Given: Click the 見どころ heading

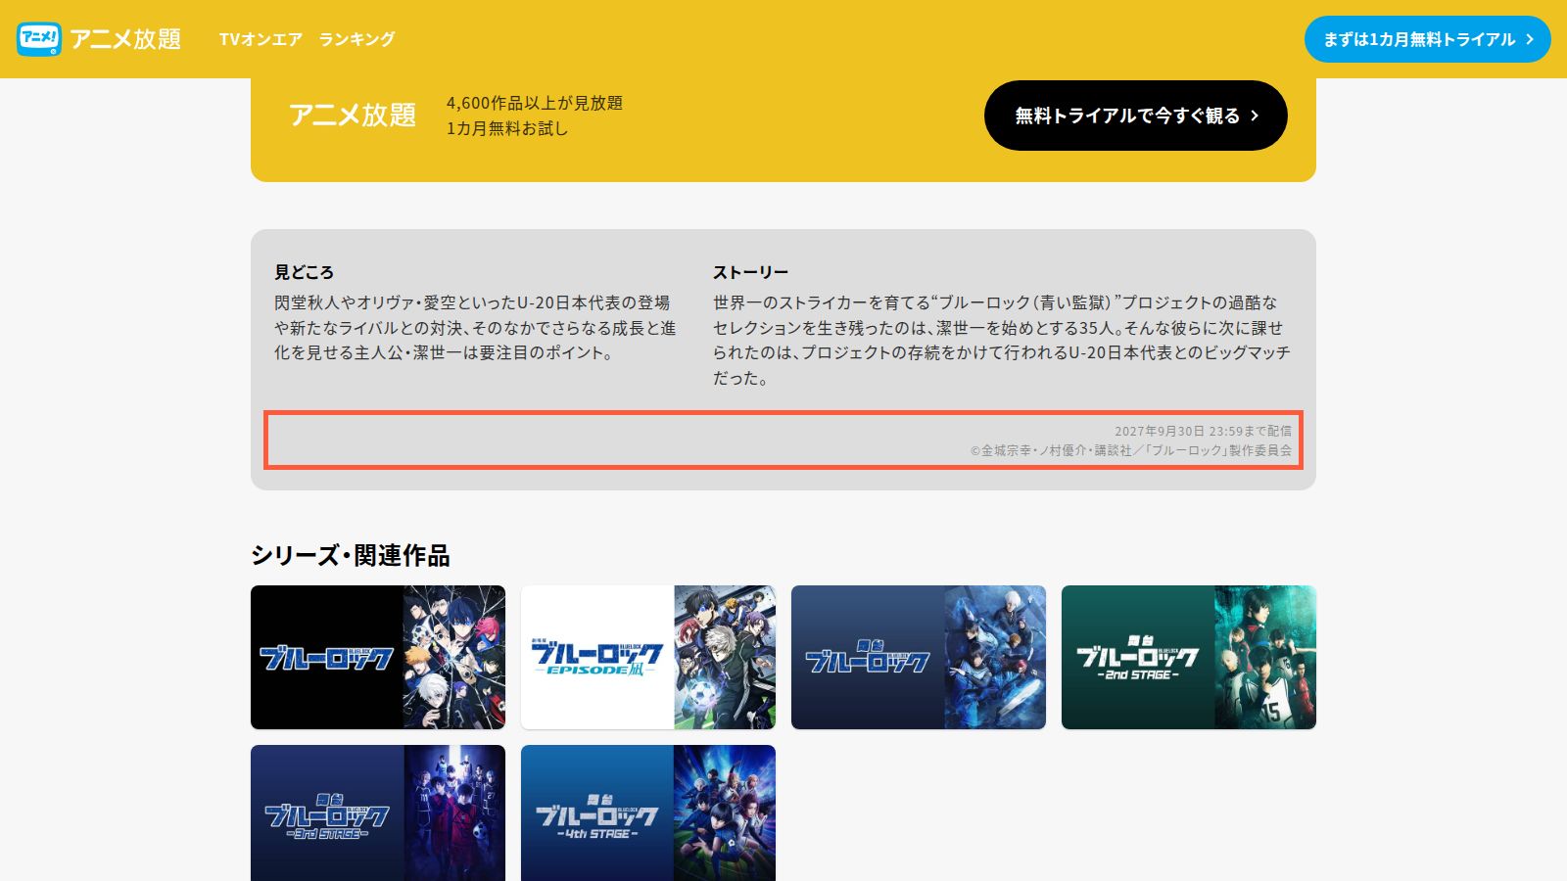Looking at the screenshot, I should click(x=304, y=272).
